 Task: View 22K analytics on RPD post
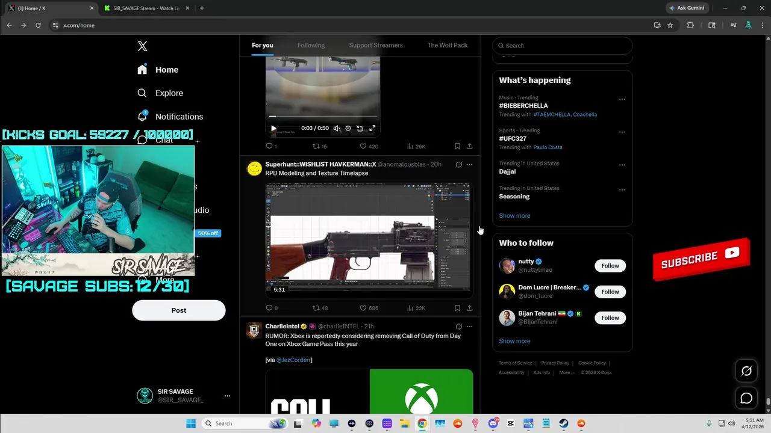click(x=416, y=308)
